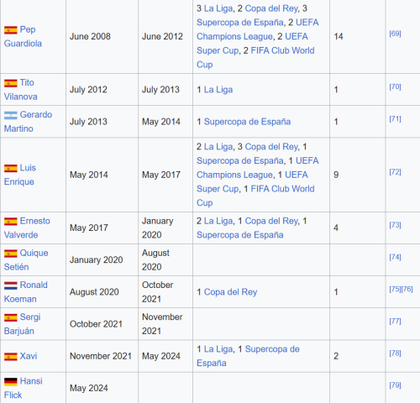Open La Liga link in Tito Vilanova's row
Screen dimensions: 420x403
(218, 90)
